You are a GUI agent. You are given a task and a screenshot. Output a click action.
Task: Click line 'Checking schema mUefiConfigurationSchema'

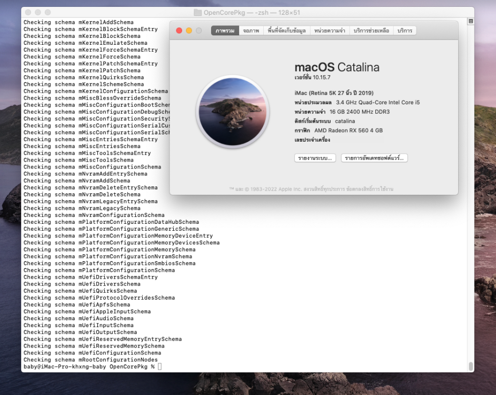point(92,353)
